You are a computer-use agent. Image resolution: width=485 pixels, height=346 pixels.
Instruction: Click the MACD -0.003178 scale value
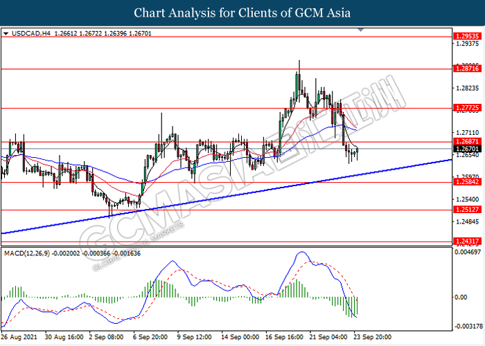pyautogui.click(x=468, y=327)
